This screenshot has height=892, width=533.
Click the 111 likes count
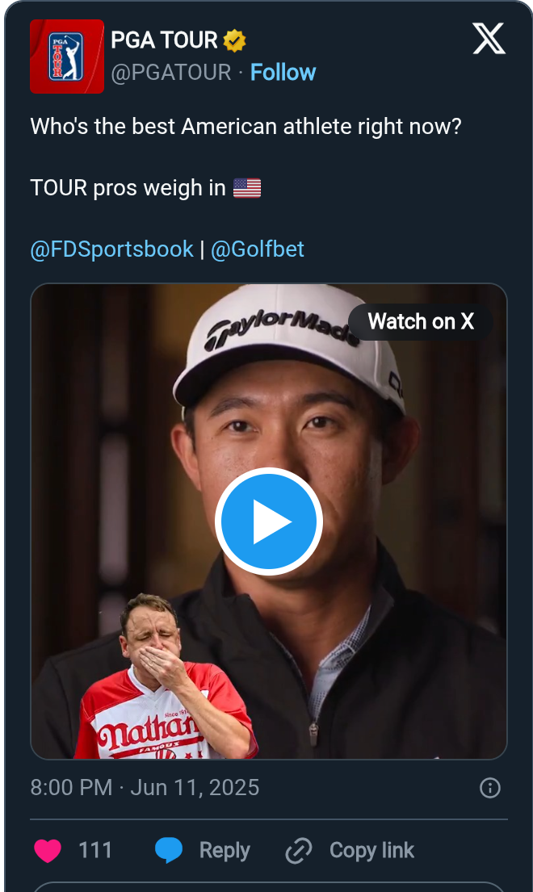pyautogui.click(x=95, y=850)
